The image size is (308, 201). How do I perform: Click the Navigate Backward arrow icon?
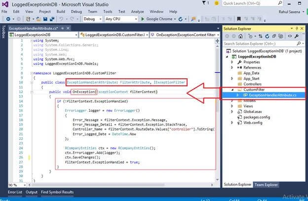coord(8,19)
